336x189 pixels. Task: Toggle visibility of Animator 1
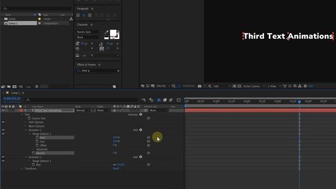(3, 130)
